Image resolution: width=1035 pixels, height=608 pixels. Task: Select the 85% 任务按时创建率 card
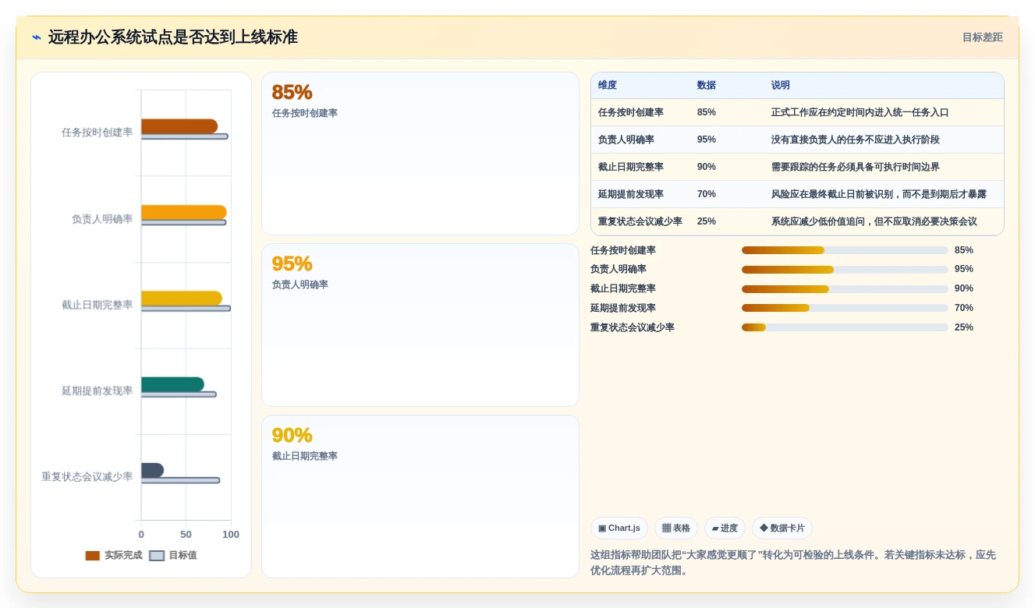point(420,154)
